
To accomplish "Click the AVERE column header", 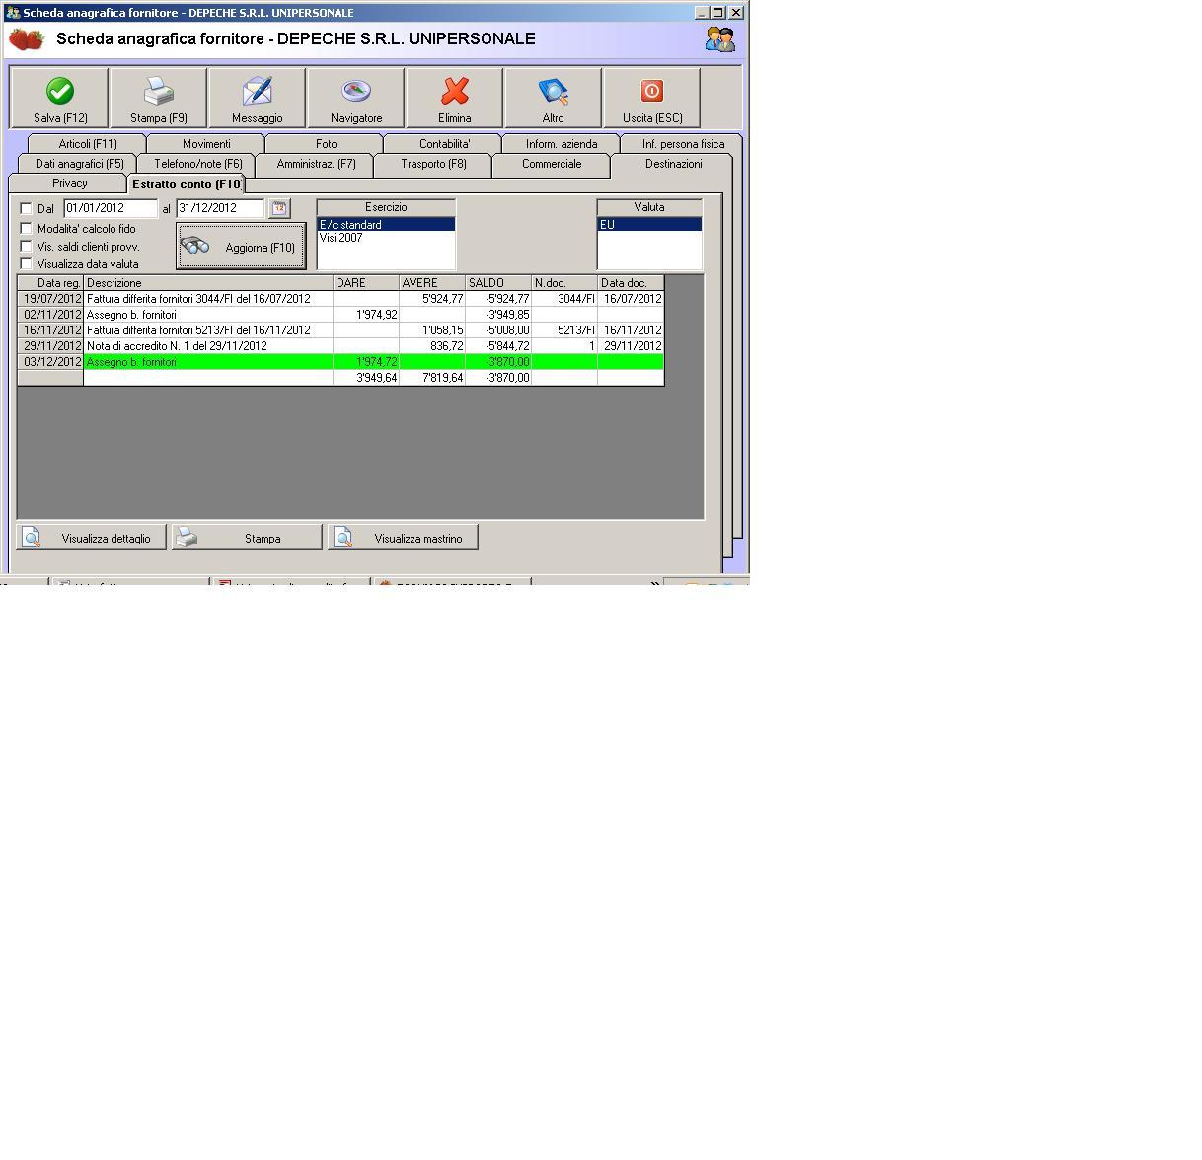I will [432, 283].
